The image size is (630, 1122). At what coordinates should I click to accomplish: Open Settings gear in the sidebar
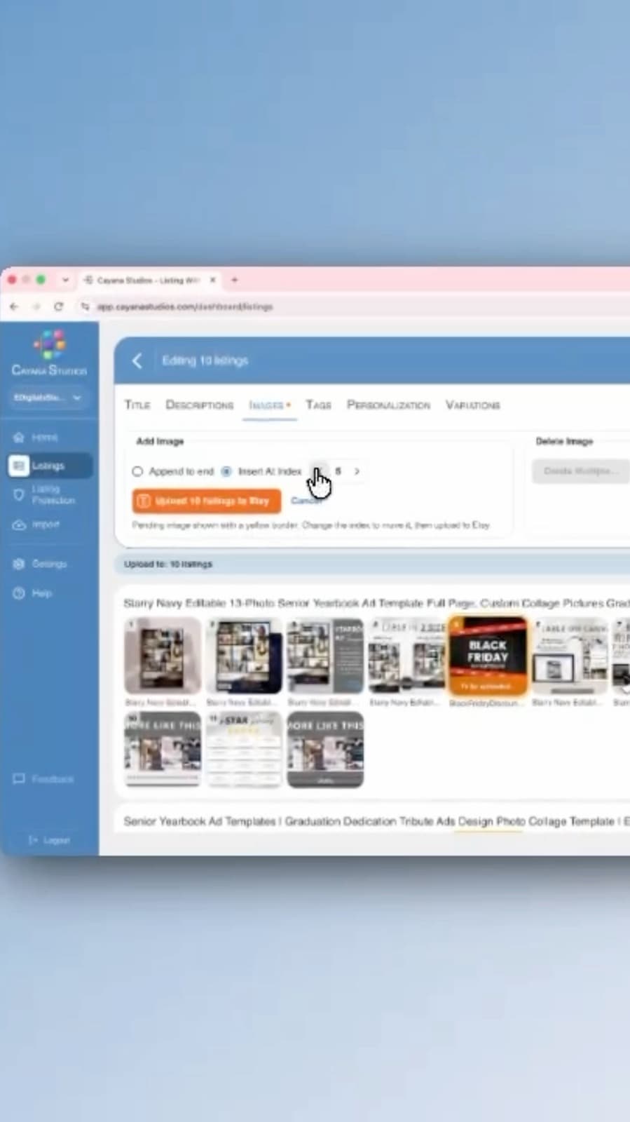(x=40, y=564)
